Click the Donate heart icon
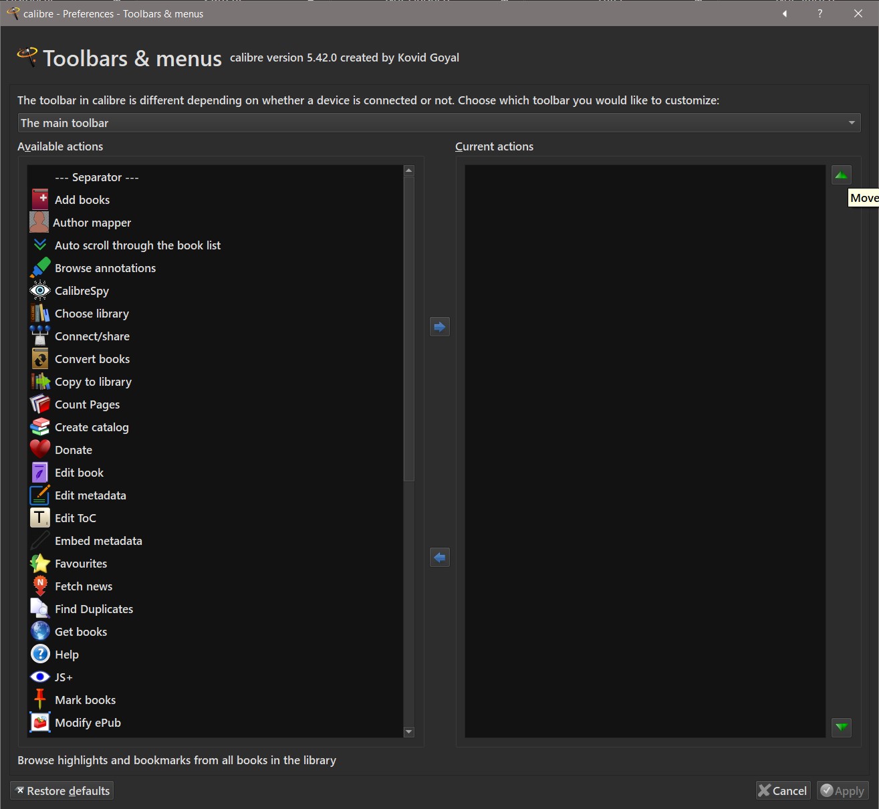 (x=40, y=449)
